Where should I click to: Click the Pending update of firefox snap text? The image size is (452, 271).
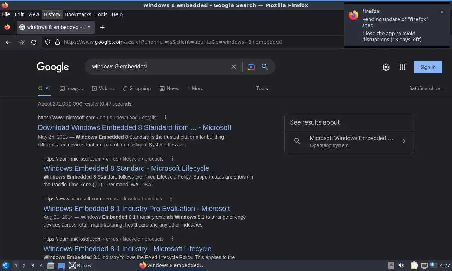click(x=395, y=22)
